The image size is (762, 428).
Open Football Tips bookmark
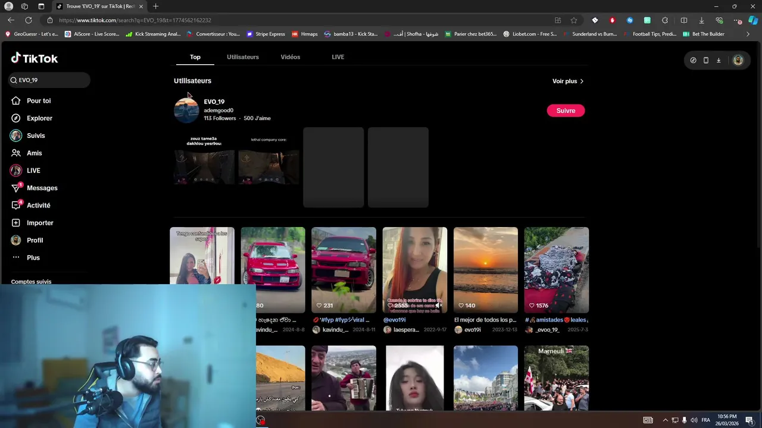point(649,34)
